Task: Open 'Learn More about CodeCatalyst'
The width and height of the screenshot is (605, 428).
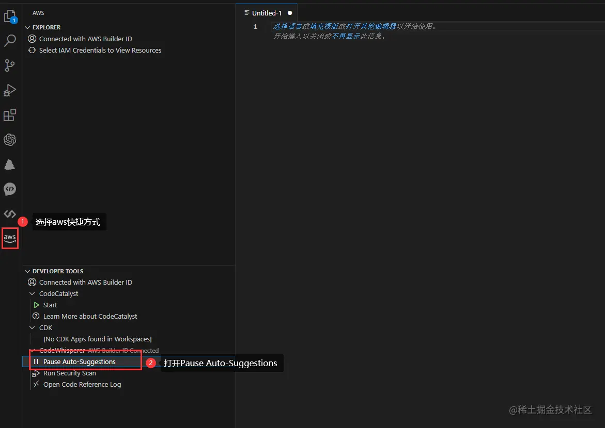Action: pyautogui.click(x=90, y=316)
